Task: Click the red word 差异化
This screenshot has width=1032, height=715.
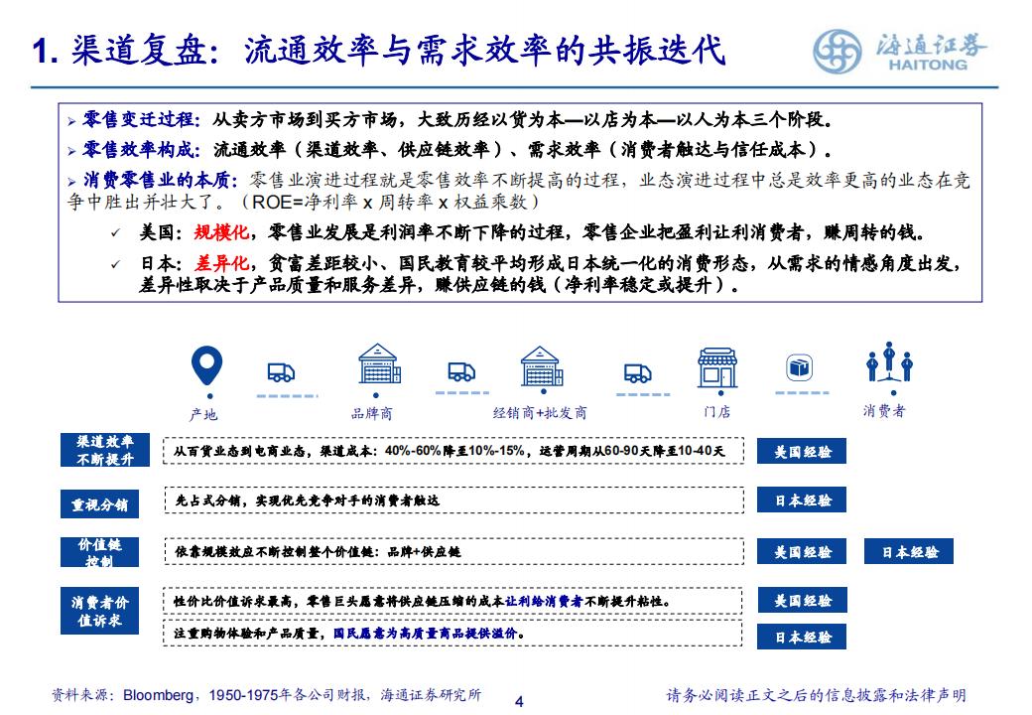Action: coord(221,263)
